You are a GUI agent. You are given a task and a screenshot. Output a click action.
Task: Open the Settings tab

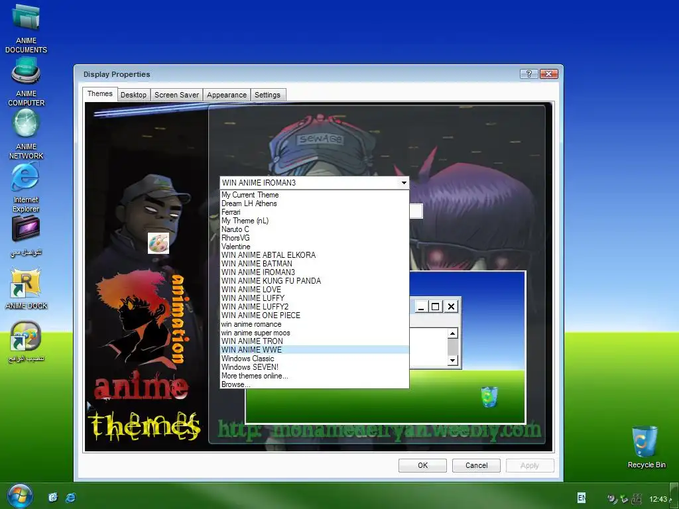coord(268,95)
